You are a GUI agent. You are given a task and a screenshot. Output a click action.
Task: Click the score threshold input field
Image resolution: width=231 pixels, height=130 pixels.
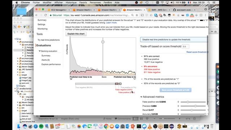186,47
